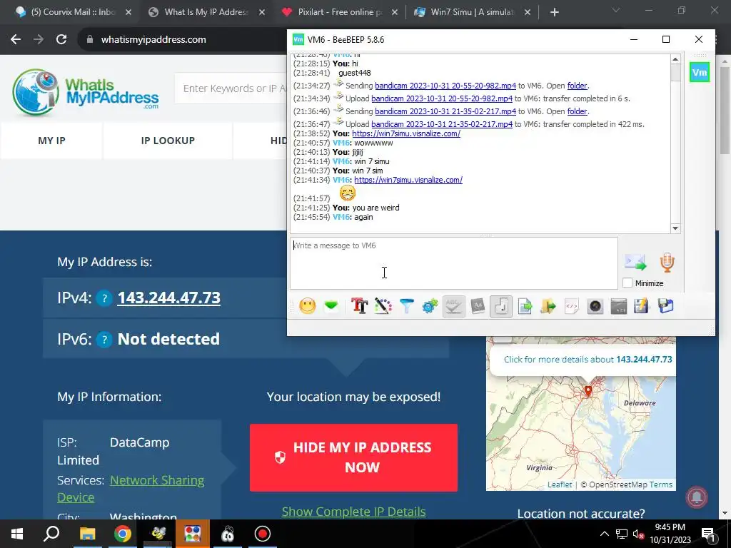The image size is (731, 548).
Task: Toggle the Return key send option
Action: [501, 306]
